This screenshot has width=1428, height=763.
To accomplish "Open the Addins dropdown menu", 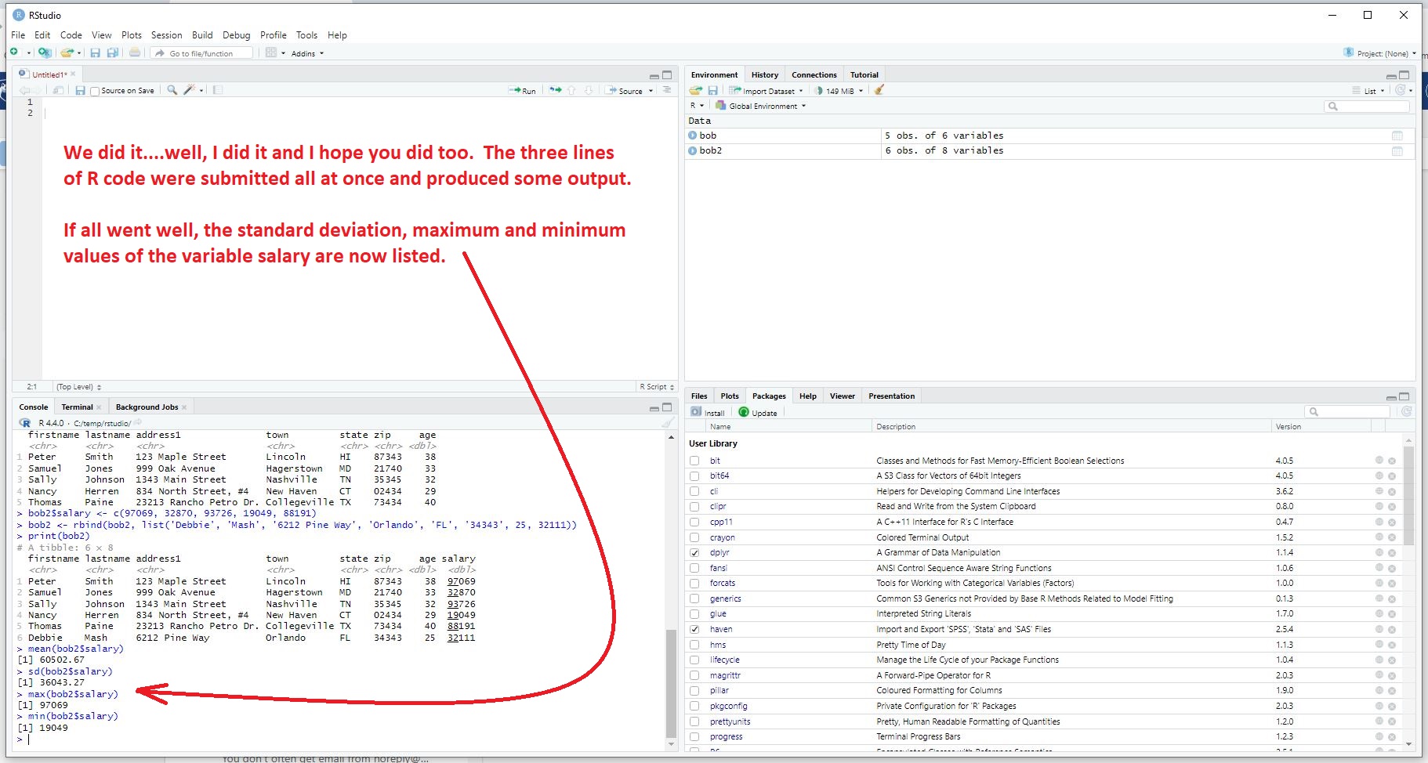I will pyautogui.click(x=306, y=53).
